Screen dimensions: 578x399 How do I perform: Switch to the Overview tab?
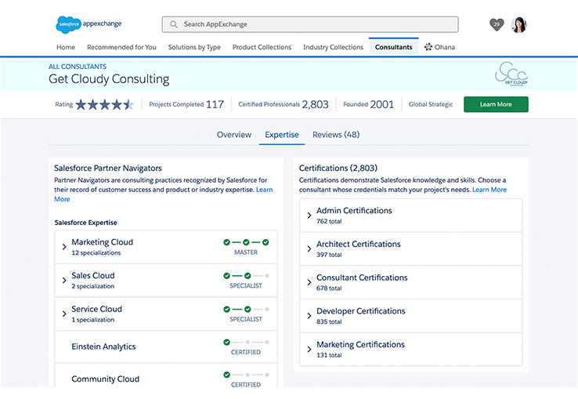pyautogui.click(x=234, y=135)
